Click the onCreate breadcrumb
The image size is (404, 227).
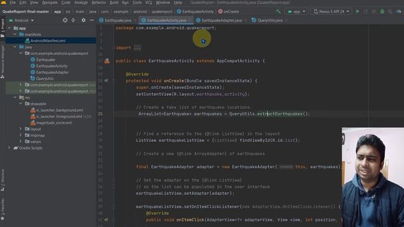229,11
